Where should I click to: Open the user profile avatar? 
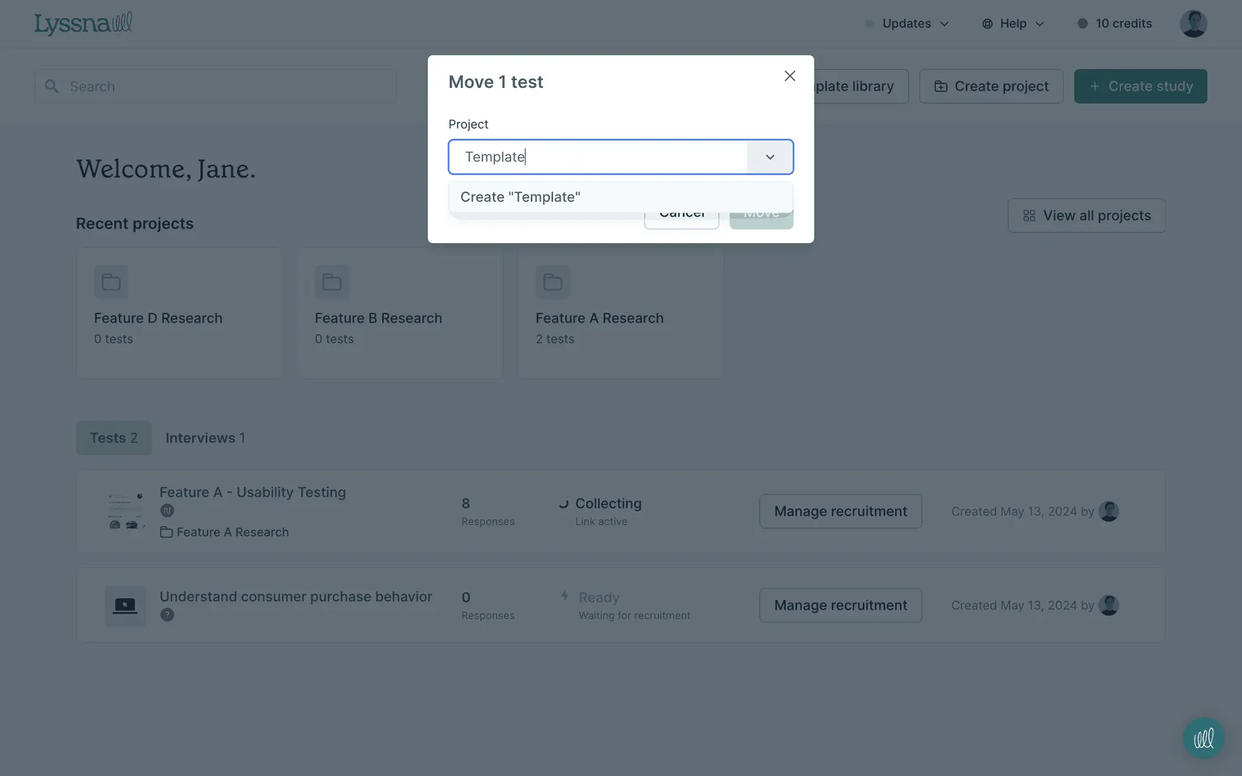(1193, 24)
